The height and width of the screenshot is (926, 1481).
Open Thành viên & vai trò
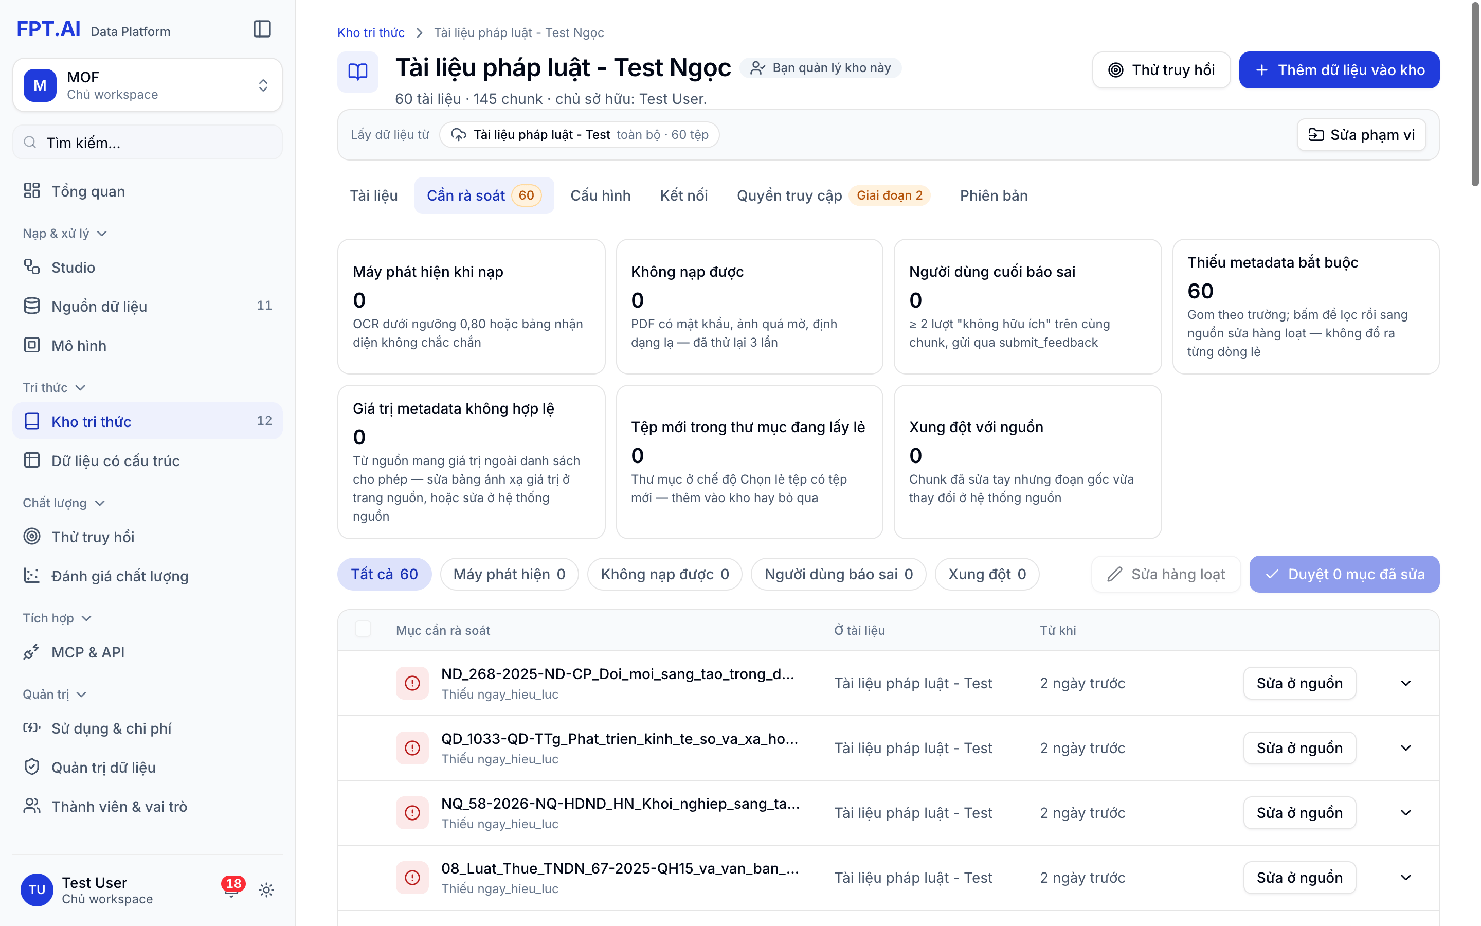pyautogui.click(x=148, y=806)
